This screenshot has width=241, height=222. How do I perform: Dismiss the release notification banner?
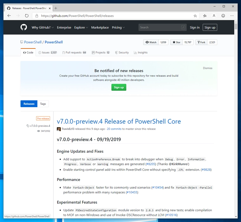click(207, 68)
